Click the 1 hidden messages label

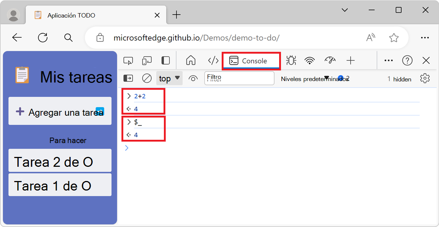[x=399, y=79]
